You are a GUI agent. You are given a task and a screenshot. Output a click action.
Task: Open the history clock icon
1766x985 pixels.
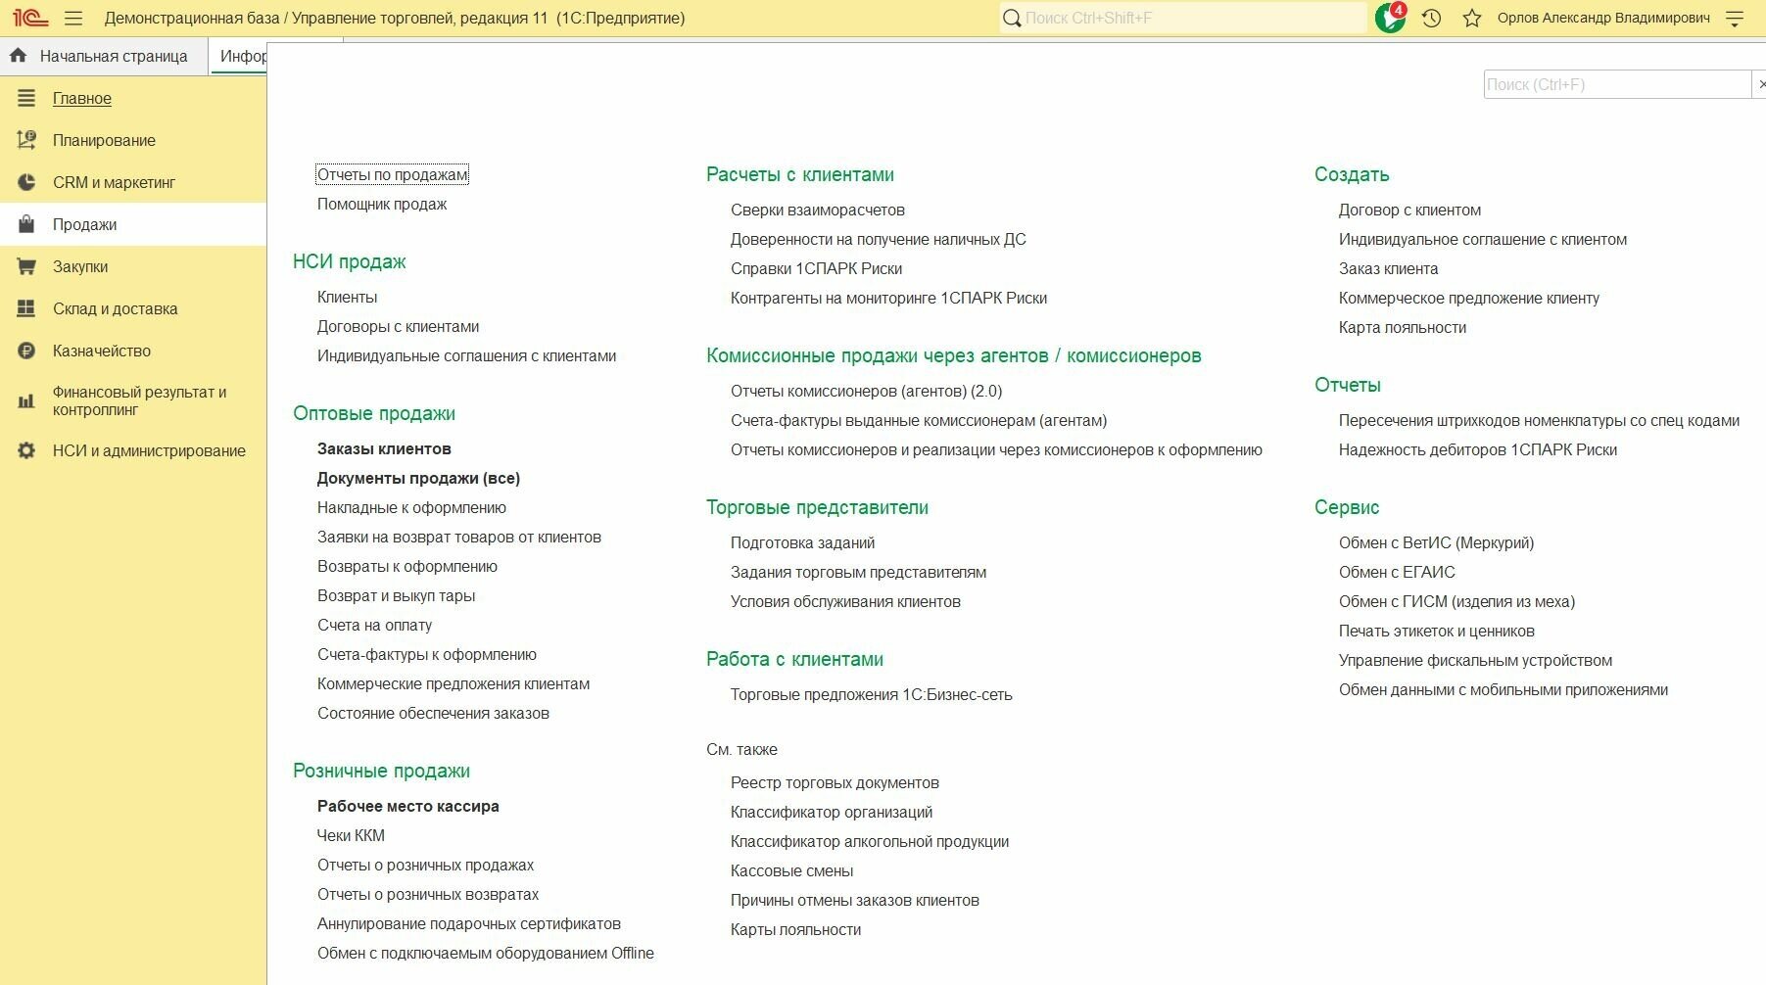point(1431,18)
